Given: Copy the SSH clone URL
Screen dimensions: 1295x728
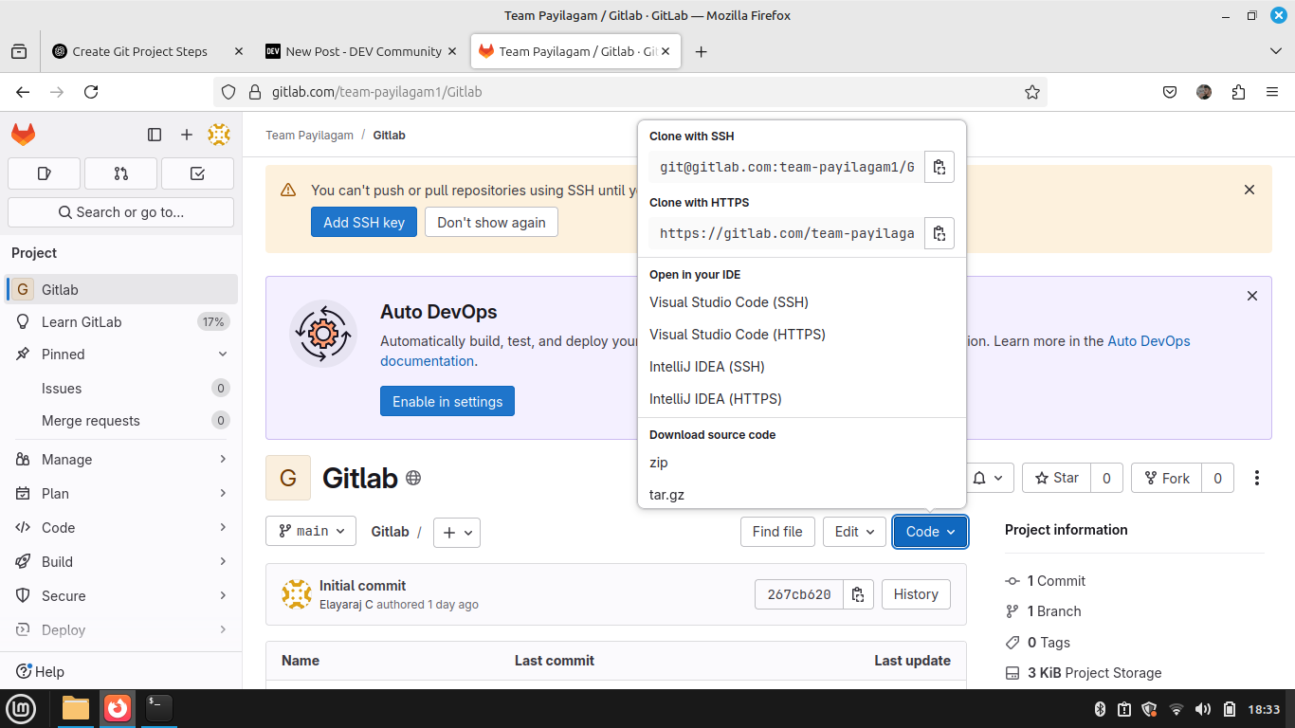Looking at the screenshot, I should pyautogui.click(x=939, y=167).
